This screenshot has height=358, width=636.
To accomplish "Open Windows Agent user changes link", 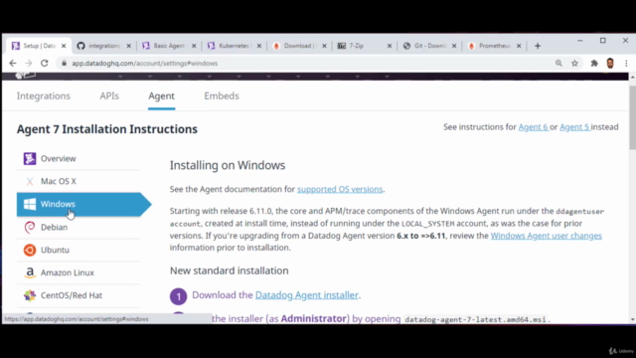I will [546, 236].
